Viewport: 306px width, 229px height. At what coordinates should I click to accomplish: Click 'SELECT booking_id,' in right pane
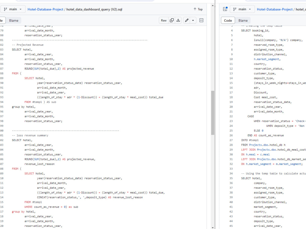point(255,31)
